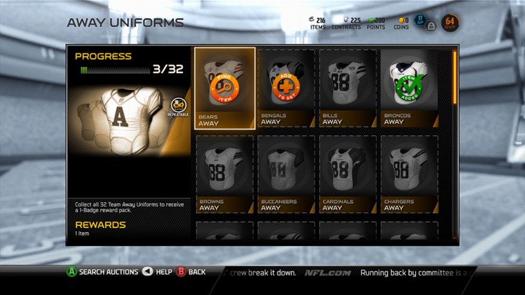
Task: Select the Buccaneers Away uniform card
Action: pos(286,174)
